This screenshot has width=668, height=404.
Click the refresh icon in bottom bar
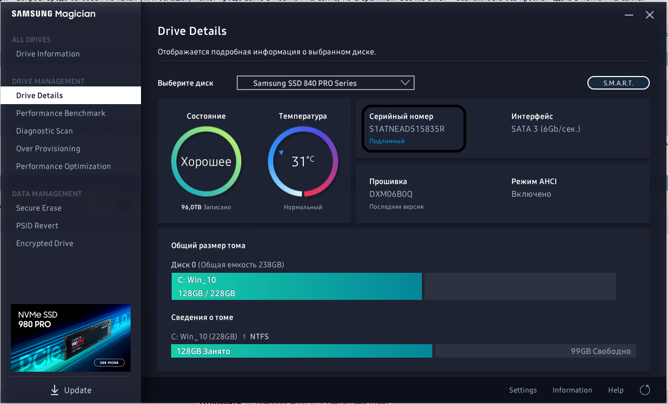[645, 390]
